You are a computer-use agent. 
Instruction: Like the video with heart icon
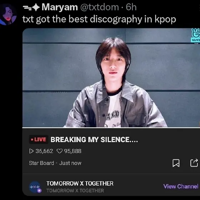pyautogui.click(x=59, y=151)
